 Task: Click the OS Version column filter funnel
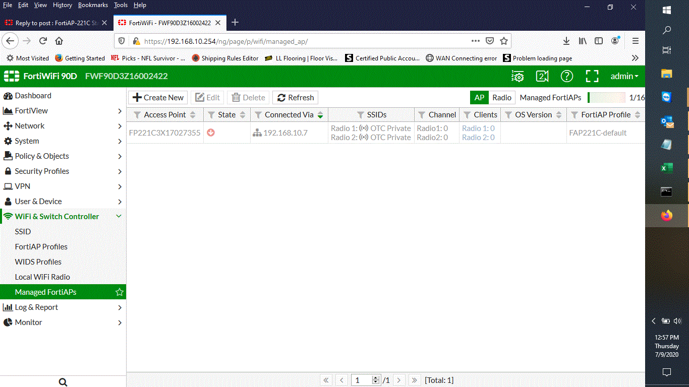(x=508, y=115)
